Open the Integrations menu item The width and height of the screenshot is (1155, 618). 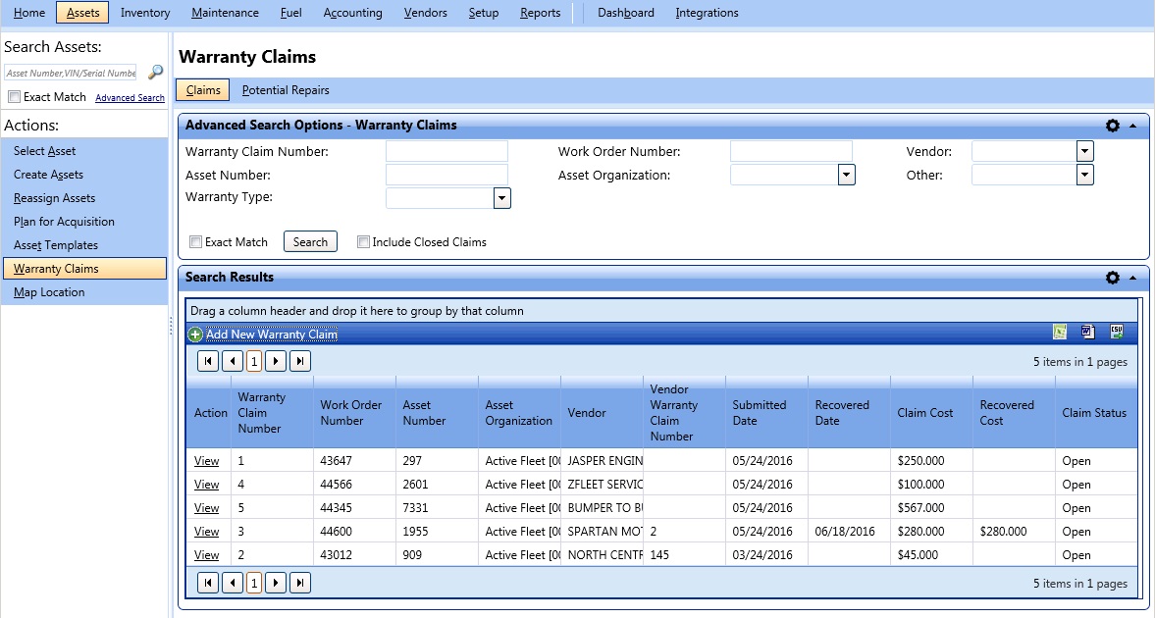(x=708, y=13)
